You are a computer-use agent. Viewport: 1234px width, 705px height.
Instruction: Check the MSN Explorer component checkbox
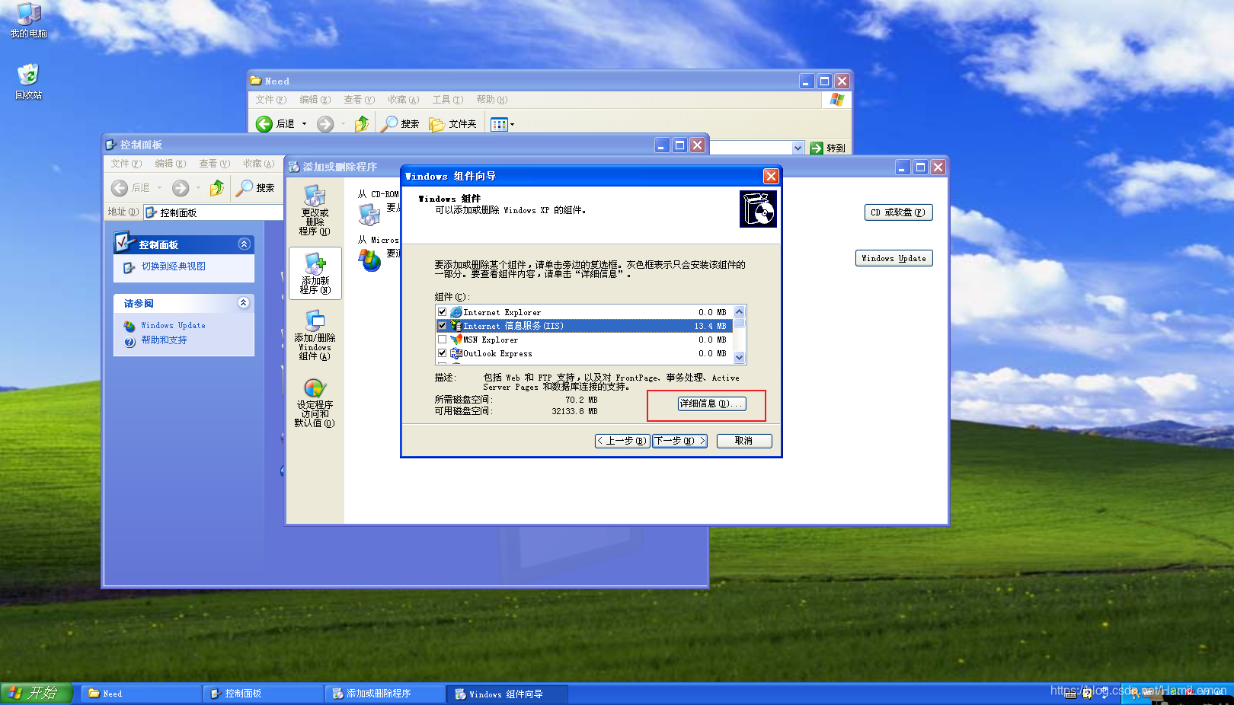443,340
